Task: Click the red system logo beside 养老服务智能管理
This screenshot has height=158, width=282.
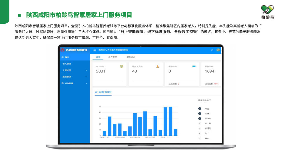Action: click(62, 50)
